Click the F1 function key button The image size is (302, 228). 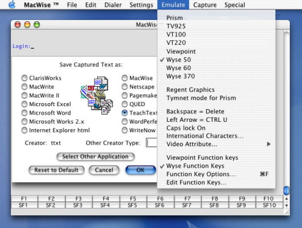[24, 198]
